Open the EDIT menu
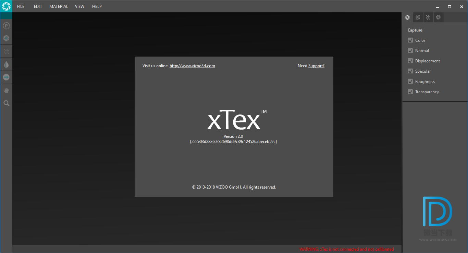468x253 pixels. pos(38,7)
